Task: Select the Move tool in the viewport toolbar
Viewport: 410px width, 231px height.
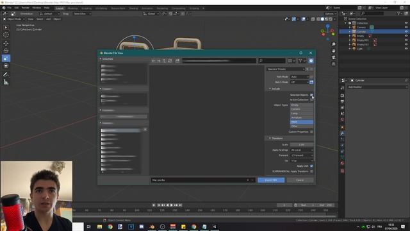Action: (x=6, y=44)
